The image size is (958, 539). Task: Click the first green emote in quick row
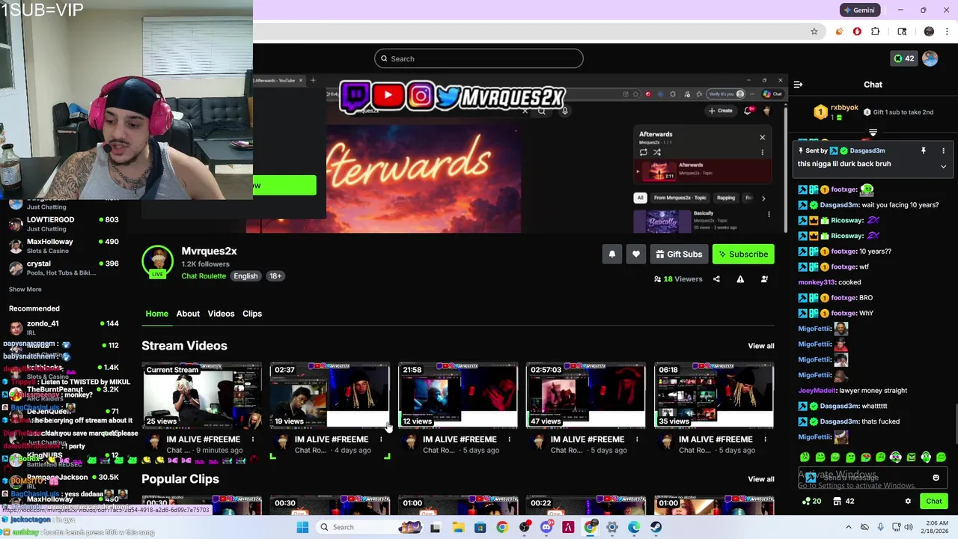[x=805, y=457]
